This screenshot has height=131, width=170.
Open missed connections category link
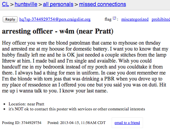click(102, 4)
